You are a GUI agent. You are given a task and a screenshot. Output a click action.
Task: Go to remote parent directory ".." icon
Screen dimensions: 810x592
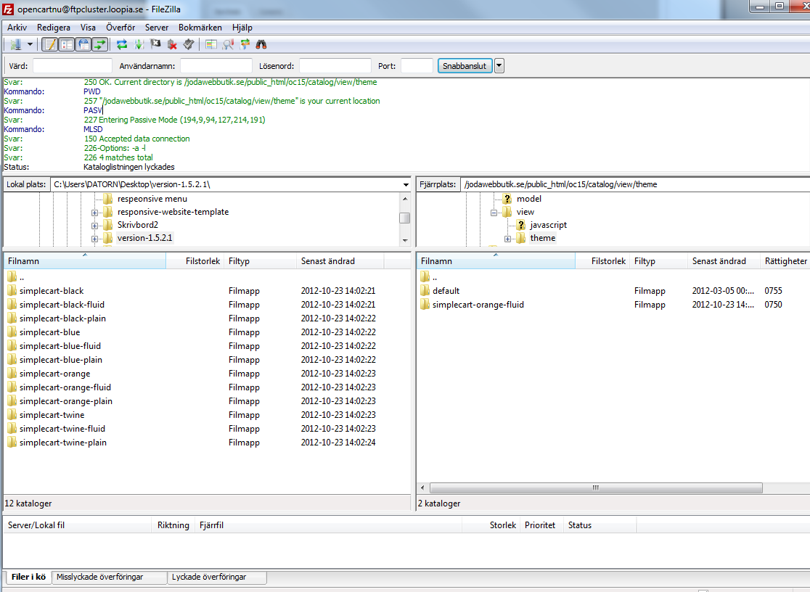425,277
